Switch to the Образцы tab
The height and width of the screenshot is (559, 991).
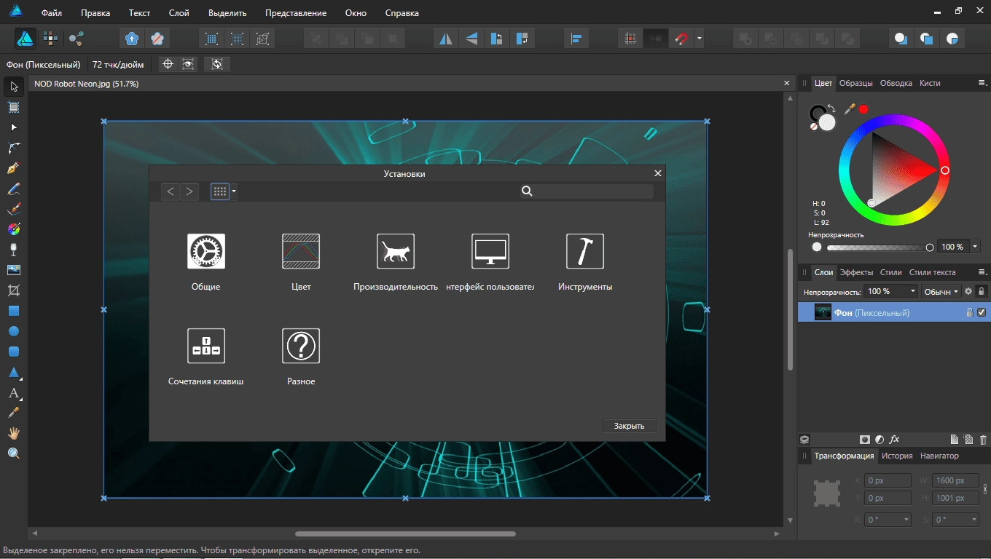[x=856, y=83]
